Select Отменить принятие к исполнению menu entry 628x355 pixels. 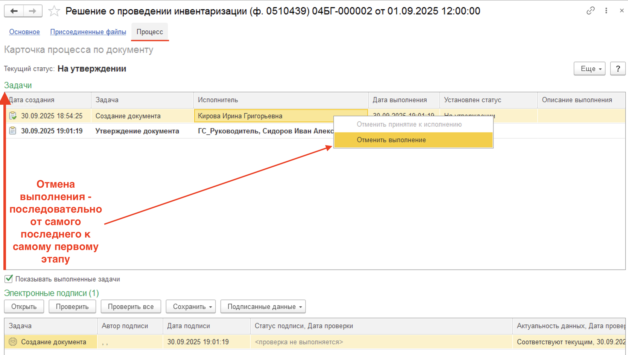[409, 124]
